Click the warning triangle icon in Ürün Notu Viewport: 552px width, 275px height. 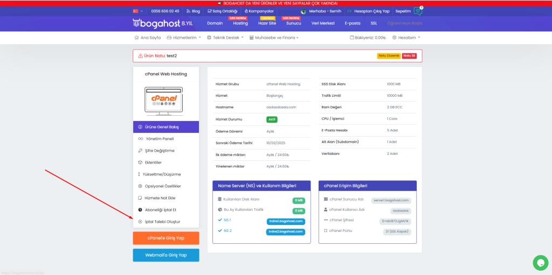(140, 55)
